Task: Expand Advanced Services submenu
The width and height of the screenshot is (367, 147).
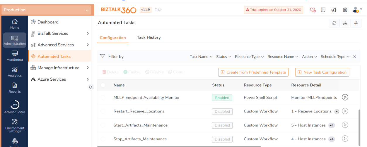Action: tap(88, 45)
